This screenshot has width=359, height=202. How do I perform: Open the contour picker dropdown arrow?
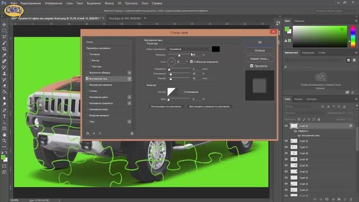click(177, 92)
